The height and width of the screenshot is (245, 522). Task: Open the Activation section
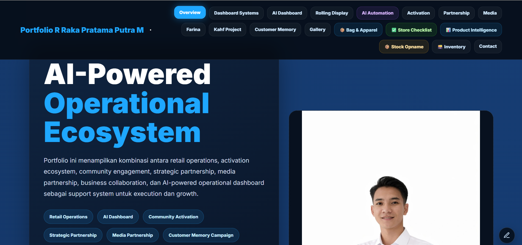point(418,13)
